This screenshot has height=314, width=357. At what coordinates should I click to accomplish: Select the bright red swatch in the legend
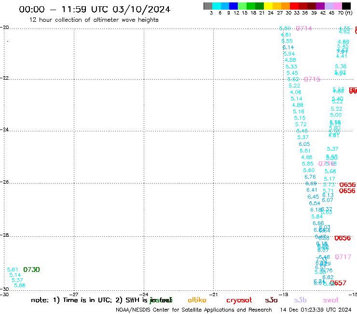(294, 6)
